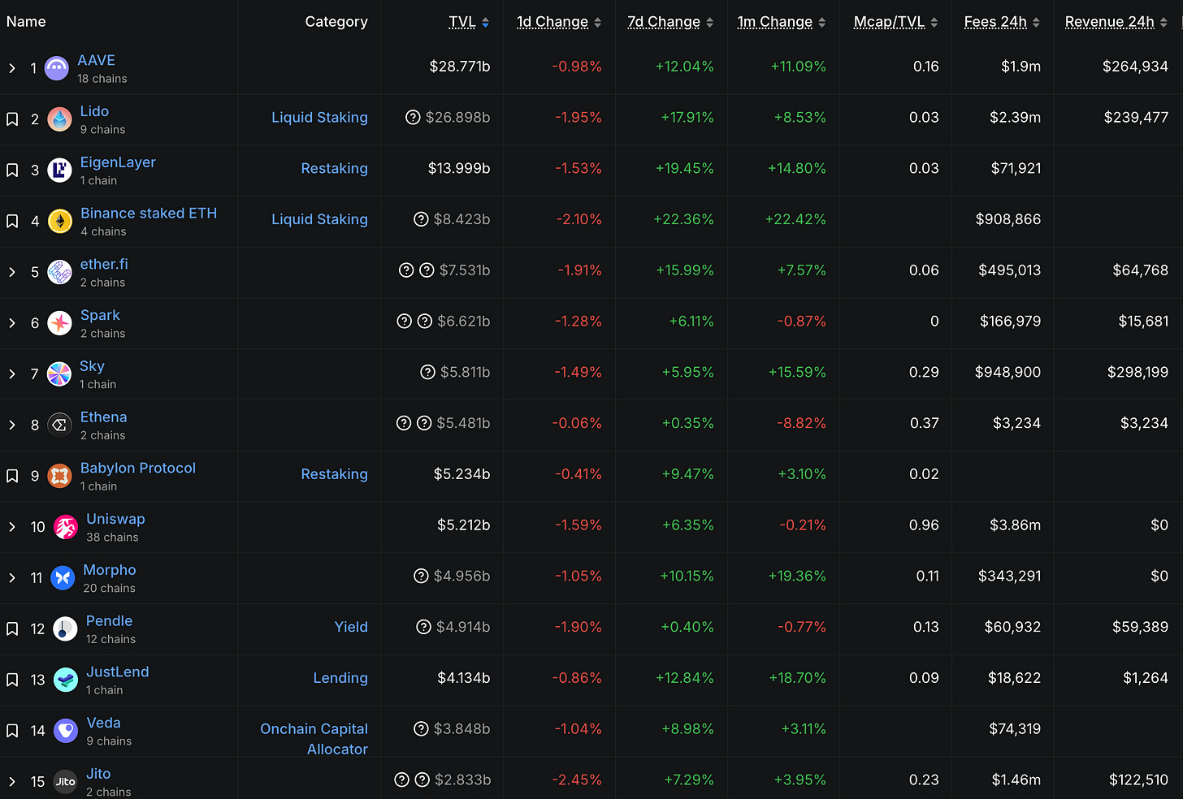Click the help icon beside Sky TVL
Viewport: 1183px width, 799px height.
click(427, 372)
